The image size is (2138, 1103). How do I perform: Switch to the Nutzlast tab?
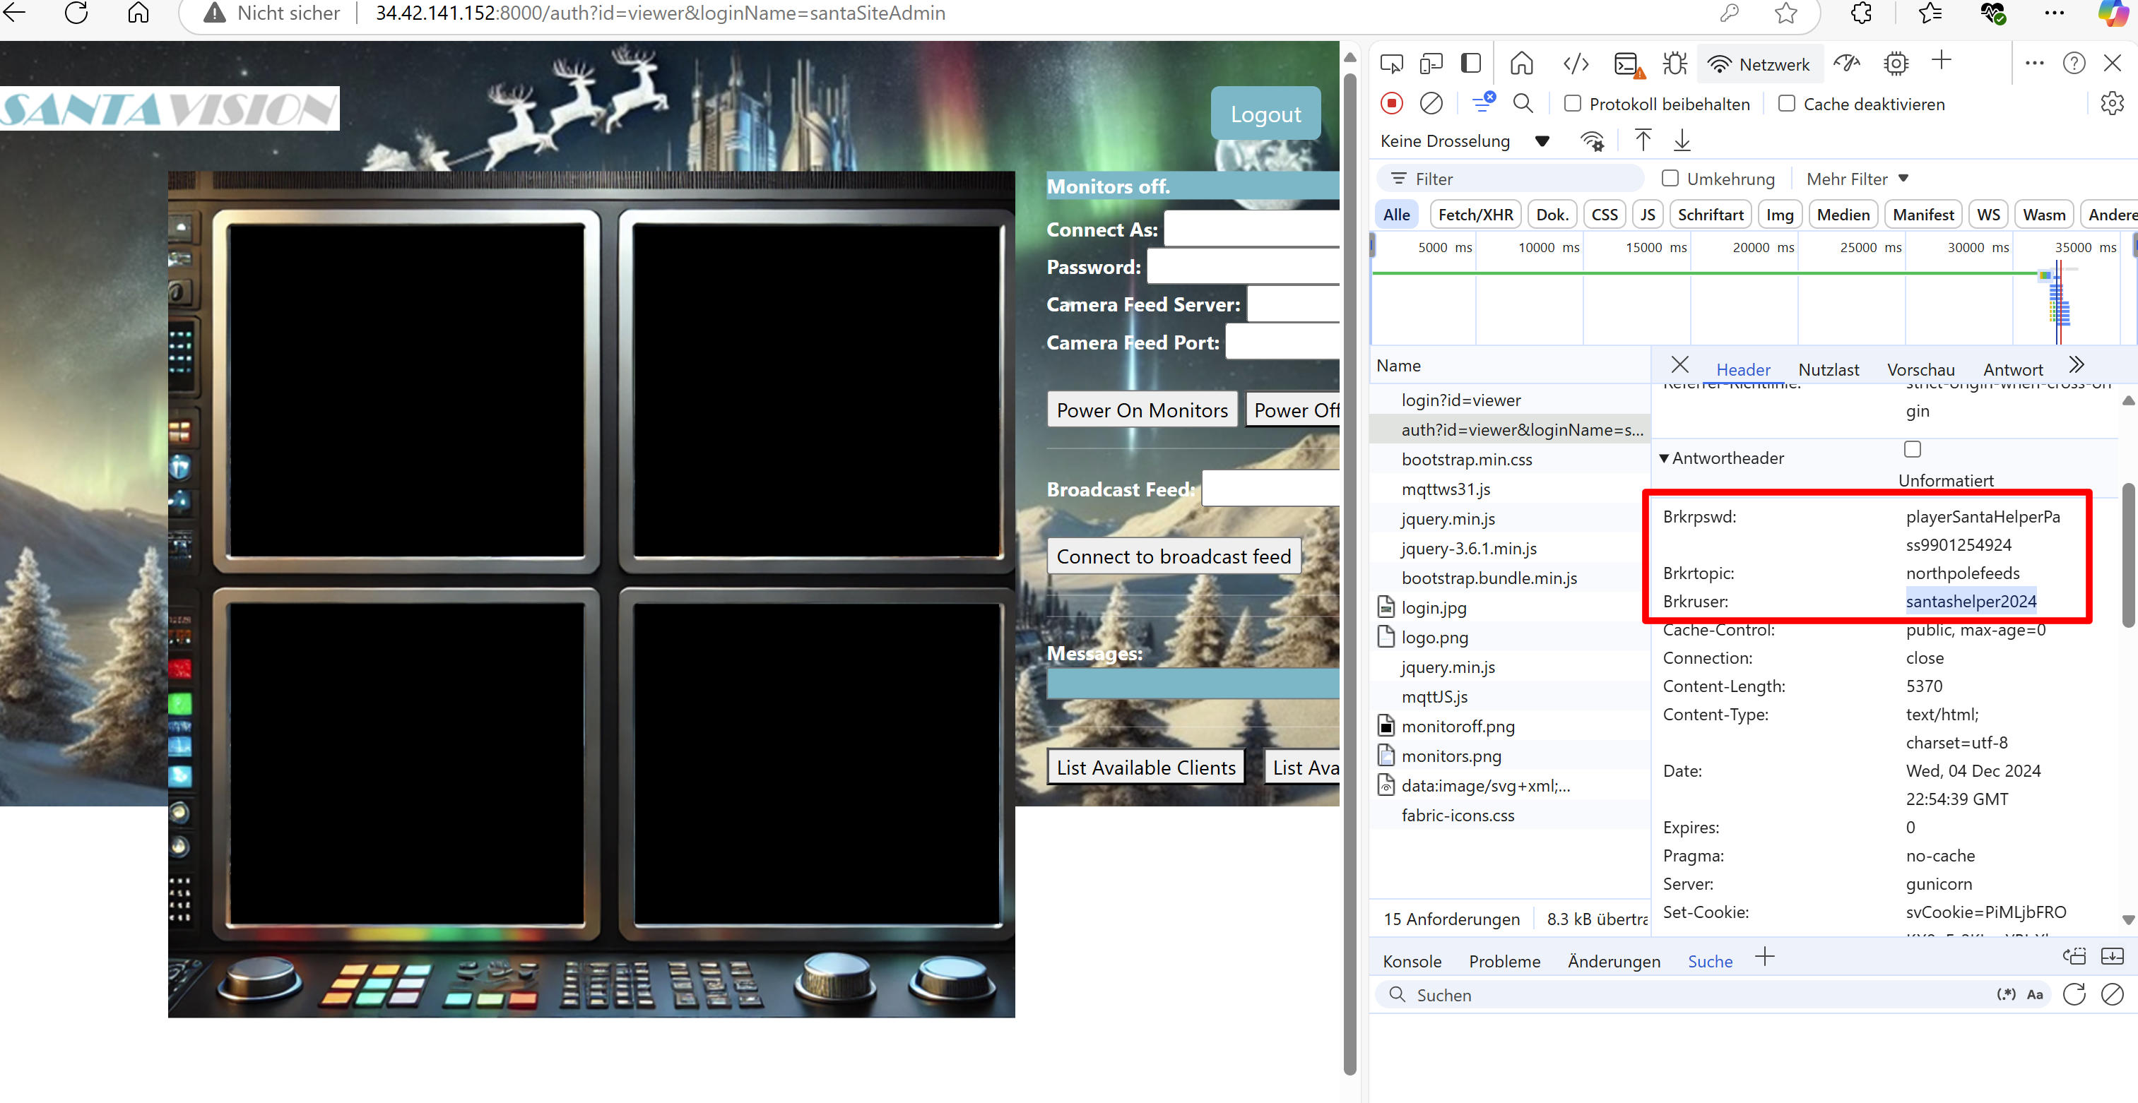(x=1828, y=370)
